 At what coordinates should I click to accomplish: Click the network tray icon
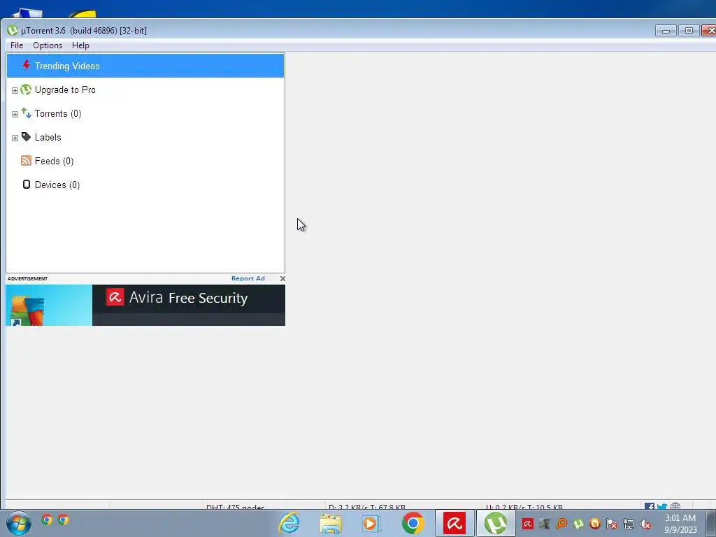tap(629, 524)
